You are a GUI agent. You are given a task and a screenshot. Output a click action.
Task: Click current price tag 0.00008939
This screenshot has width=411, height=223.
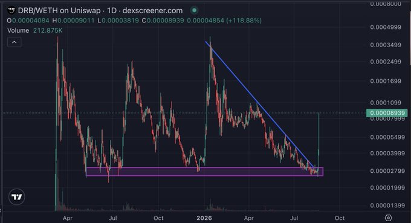tap(387, 113)
